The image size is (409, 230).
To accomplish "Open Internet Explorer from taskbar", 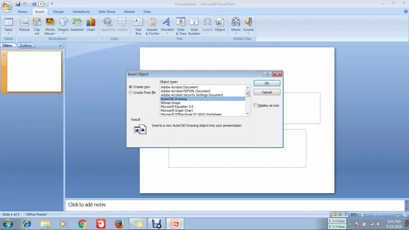I will click(27, 224).
